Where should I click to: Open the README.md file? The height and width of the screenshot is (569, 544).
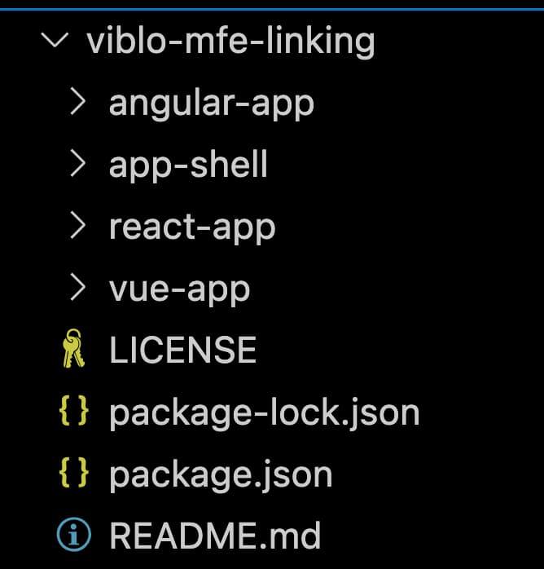215,536
